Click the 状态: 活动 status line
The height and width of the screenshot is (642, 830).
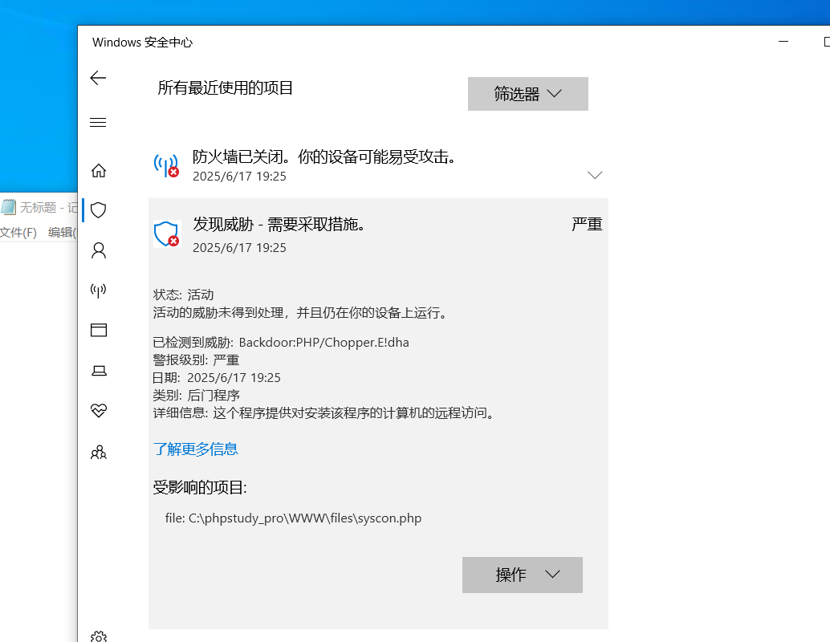click(x=183, y=295)
